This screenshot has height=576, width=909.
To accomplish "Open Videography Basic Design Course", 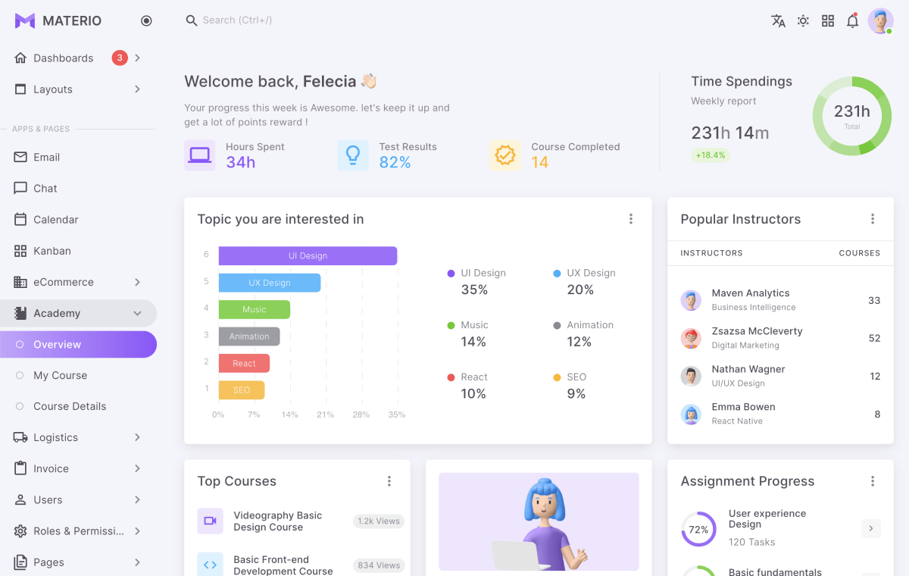I will click(277, 521).
